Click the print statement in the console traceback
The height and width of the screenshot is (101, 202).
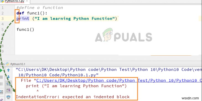point(76,86)
